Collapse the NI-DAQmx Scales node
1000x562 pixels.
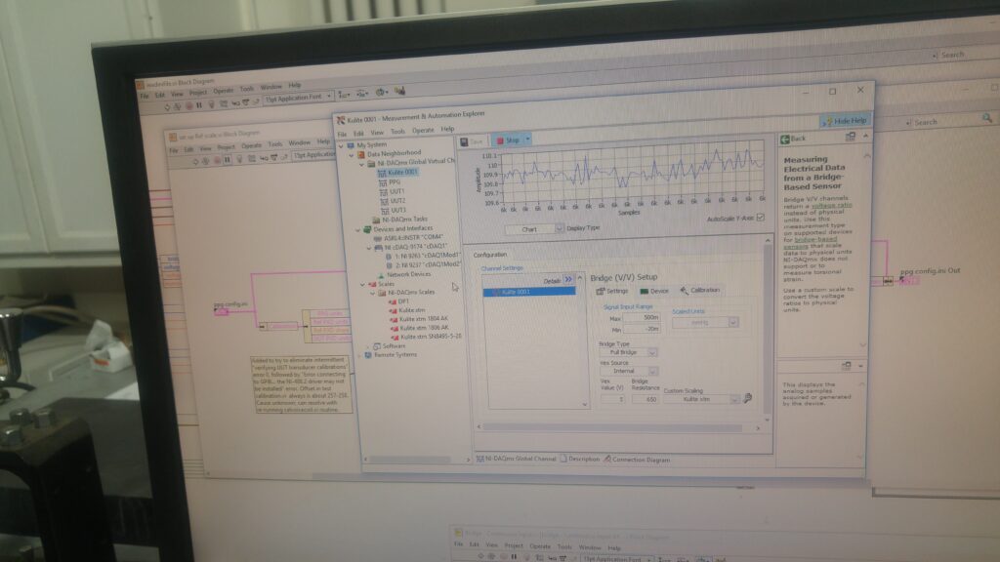372,293
